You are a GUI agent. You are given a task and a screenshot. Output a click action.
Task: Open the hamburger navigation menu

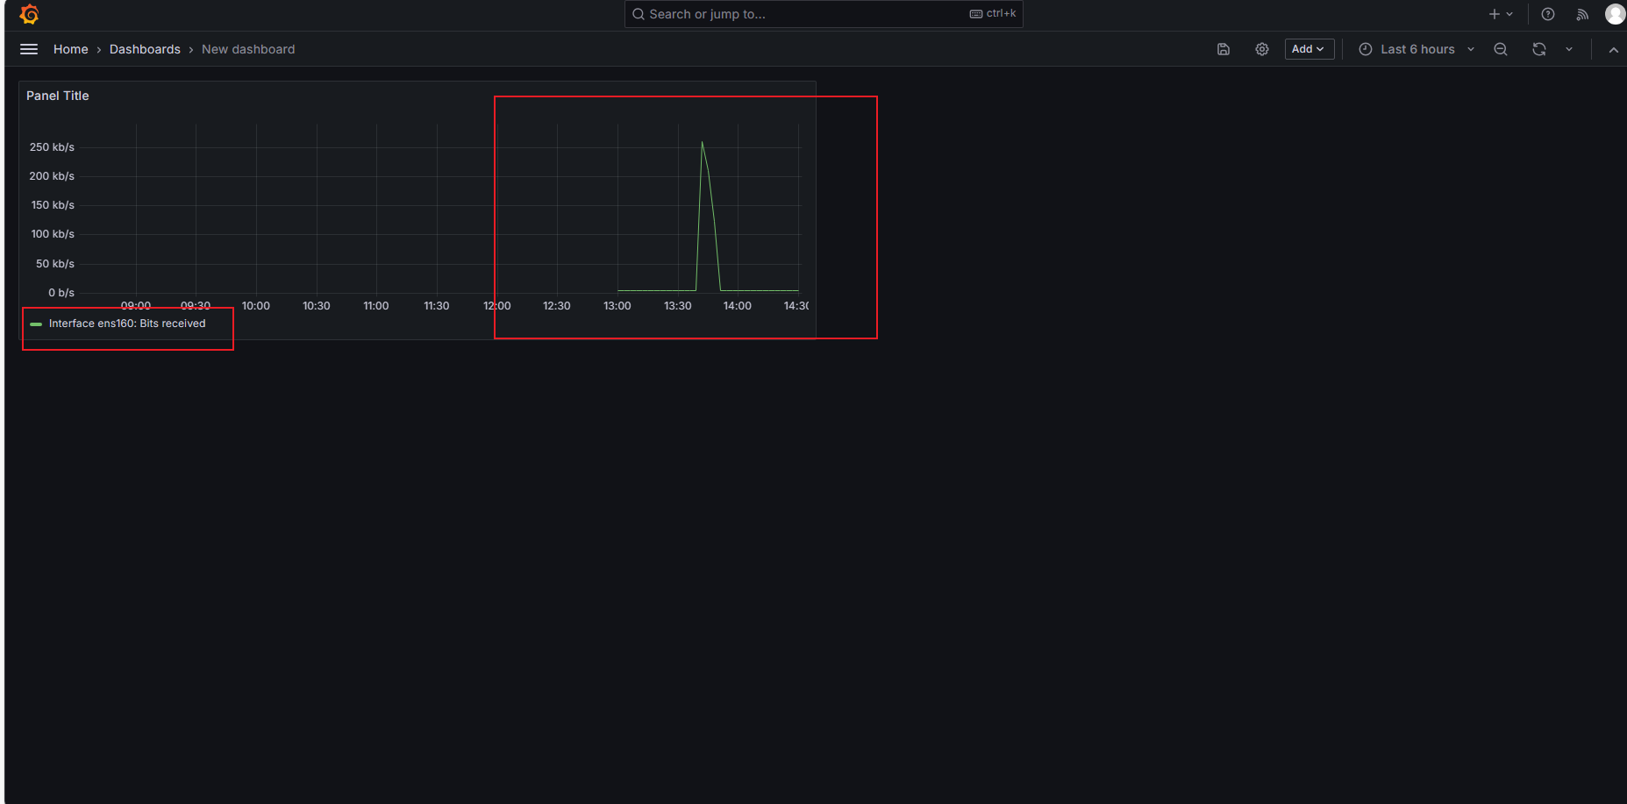[x=29, y=49]
